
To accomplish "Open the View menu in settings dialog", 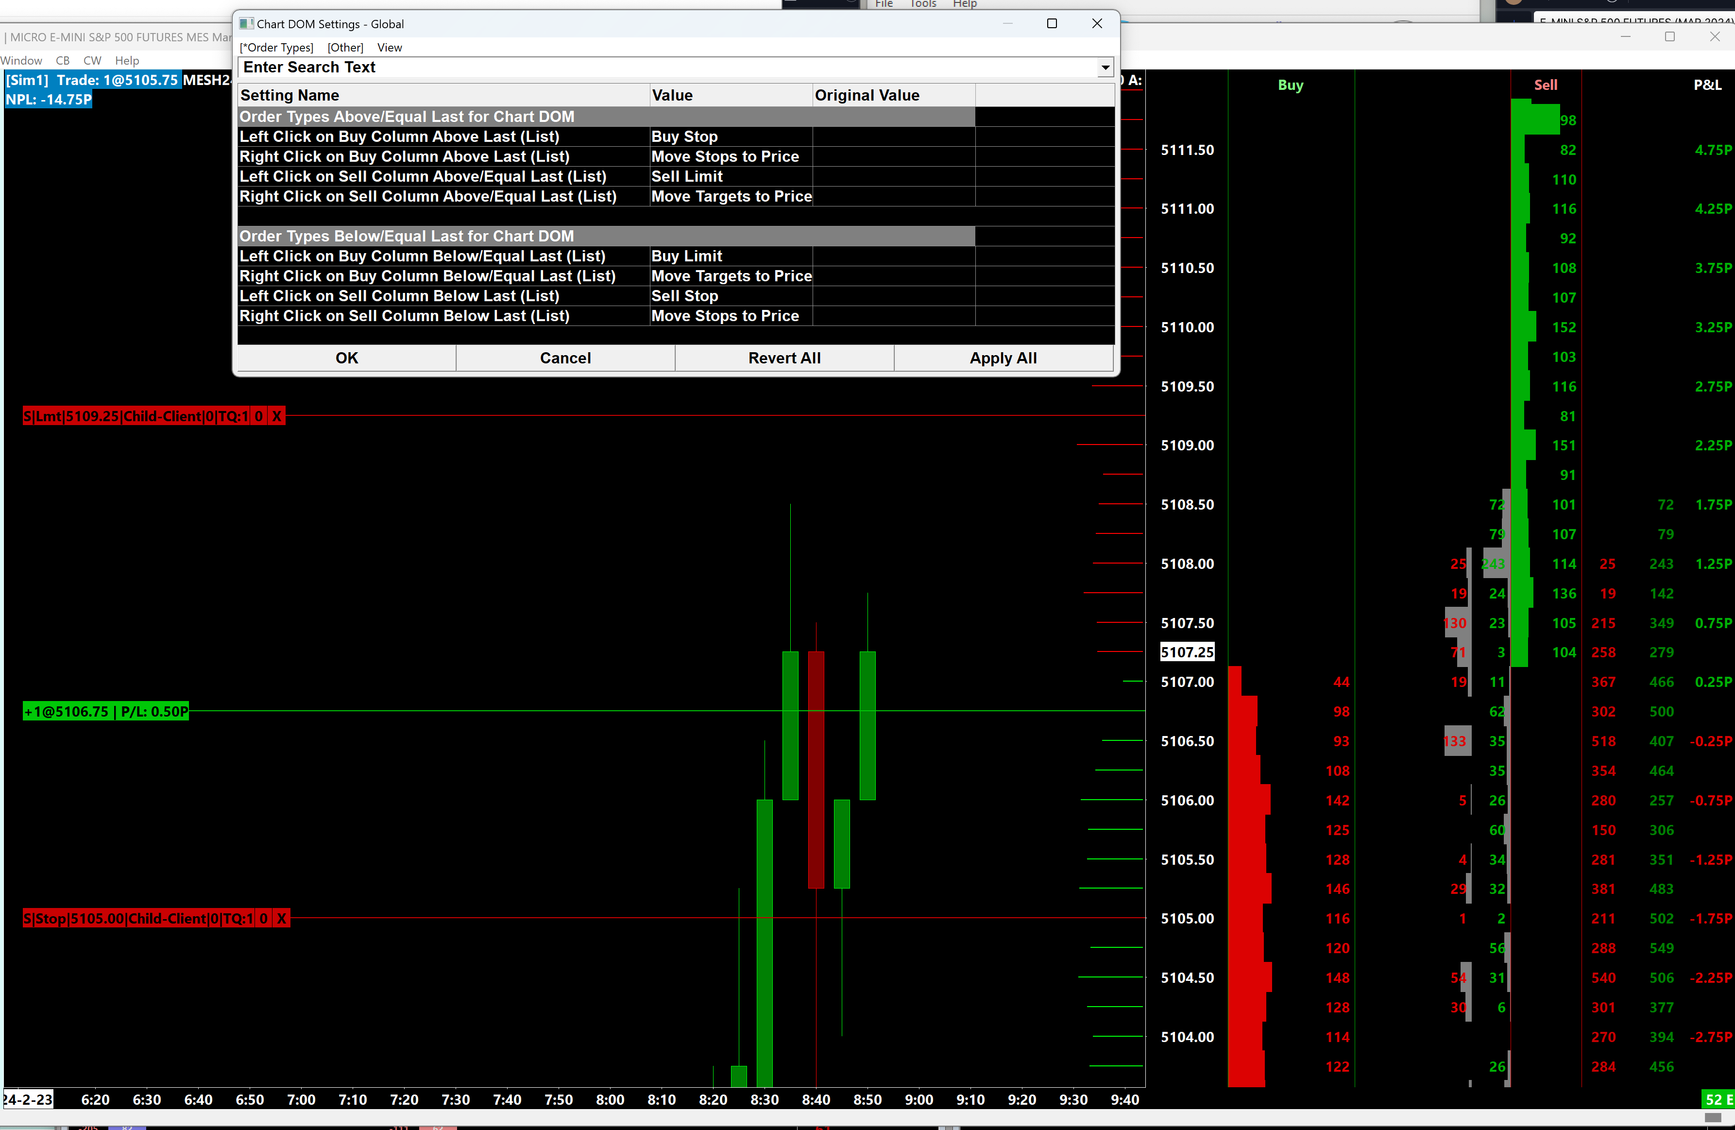I will (x=389, y=48).
